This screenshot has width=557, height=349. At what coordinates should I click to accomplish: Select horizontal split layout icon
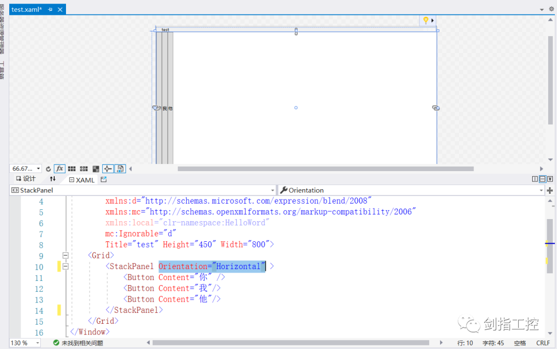tap(543, 179)
